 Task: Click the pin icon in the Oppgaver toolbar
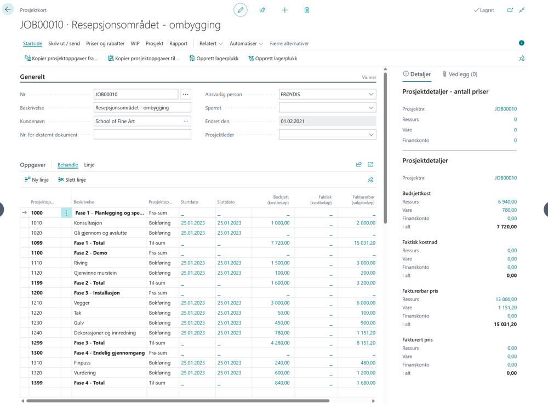click(x=370, y=180)
